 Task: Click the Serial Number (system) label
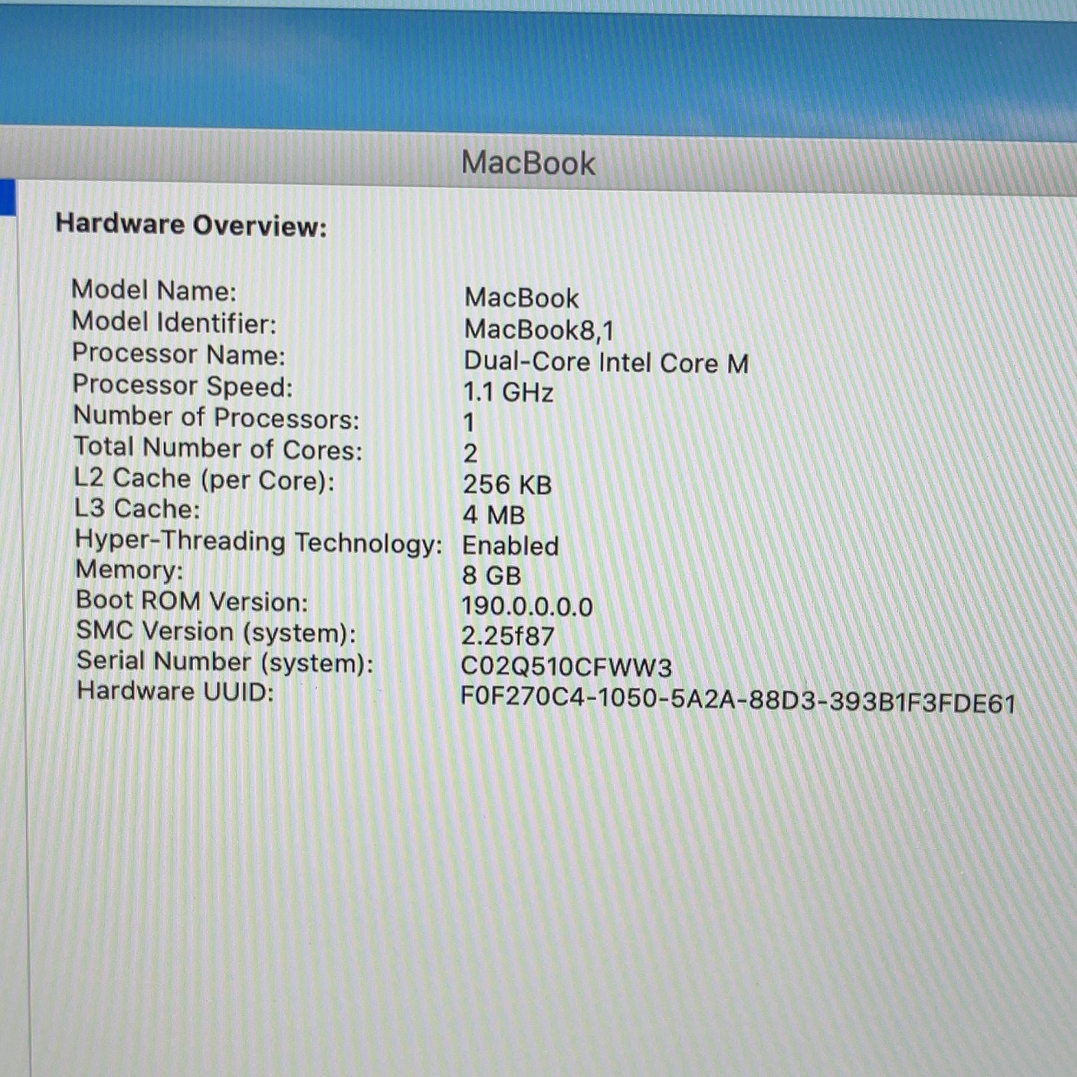(x=225, y=662)
